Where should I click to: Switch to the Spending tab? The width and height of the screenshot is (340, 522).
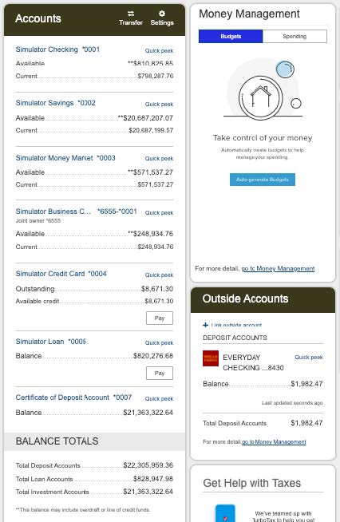295,36
